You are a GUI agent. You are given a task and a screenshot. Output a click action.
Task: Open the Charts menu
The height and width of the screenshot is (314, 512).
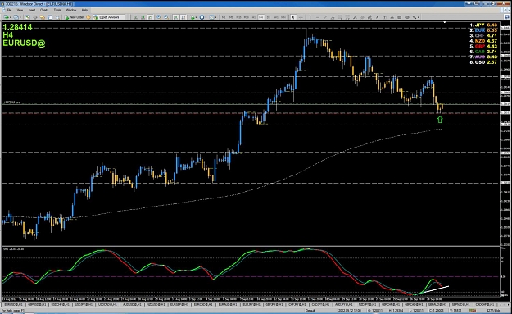point(44,10)
